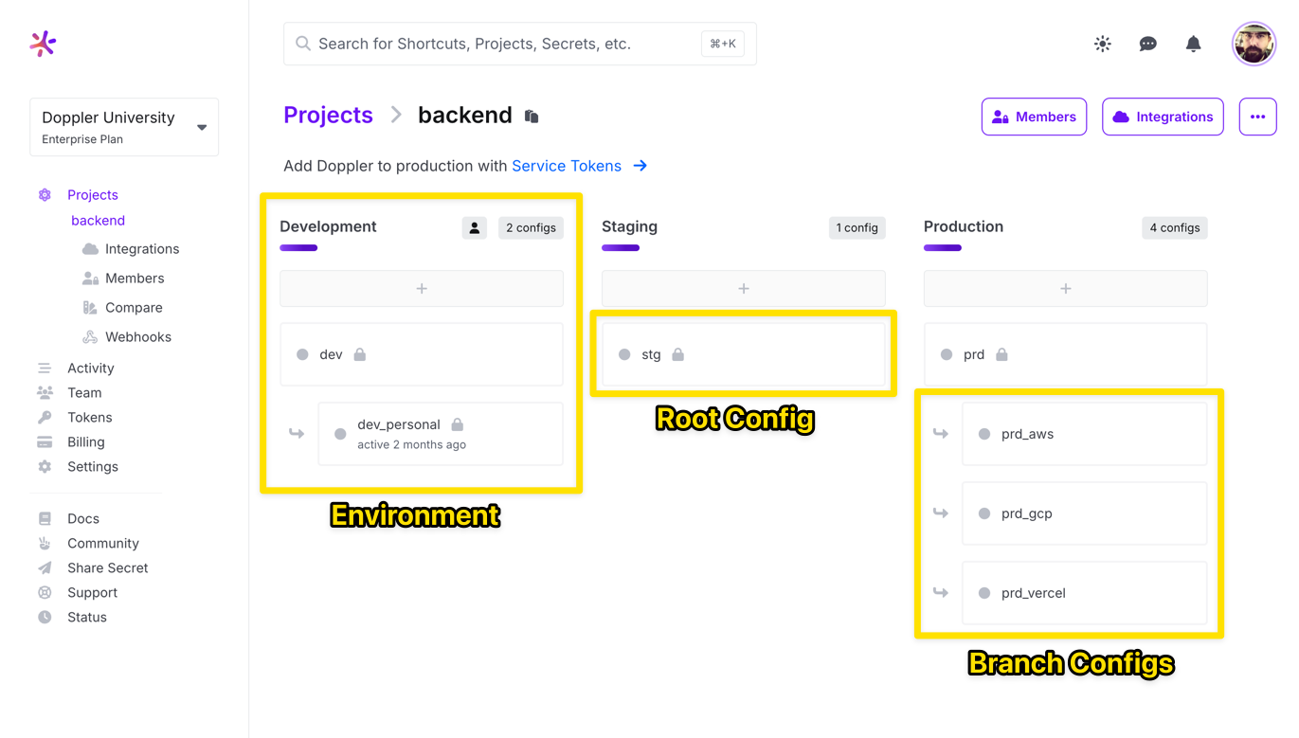Screen dimensions: 1299x738
Task: Open the prd_gcp branch config
Action: pos(1085,513)
